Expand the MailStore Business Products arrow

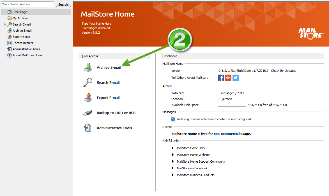coord(173,175)
